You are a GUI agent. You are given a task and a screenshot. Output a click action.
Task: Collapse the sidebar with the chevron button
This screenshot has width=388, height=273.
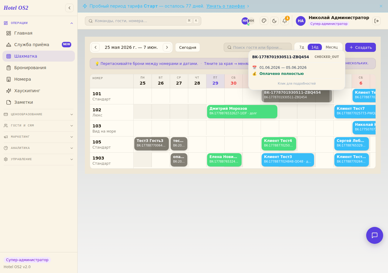69,8
